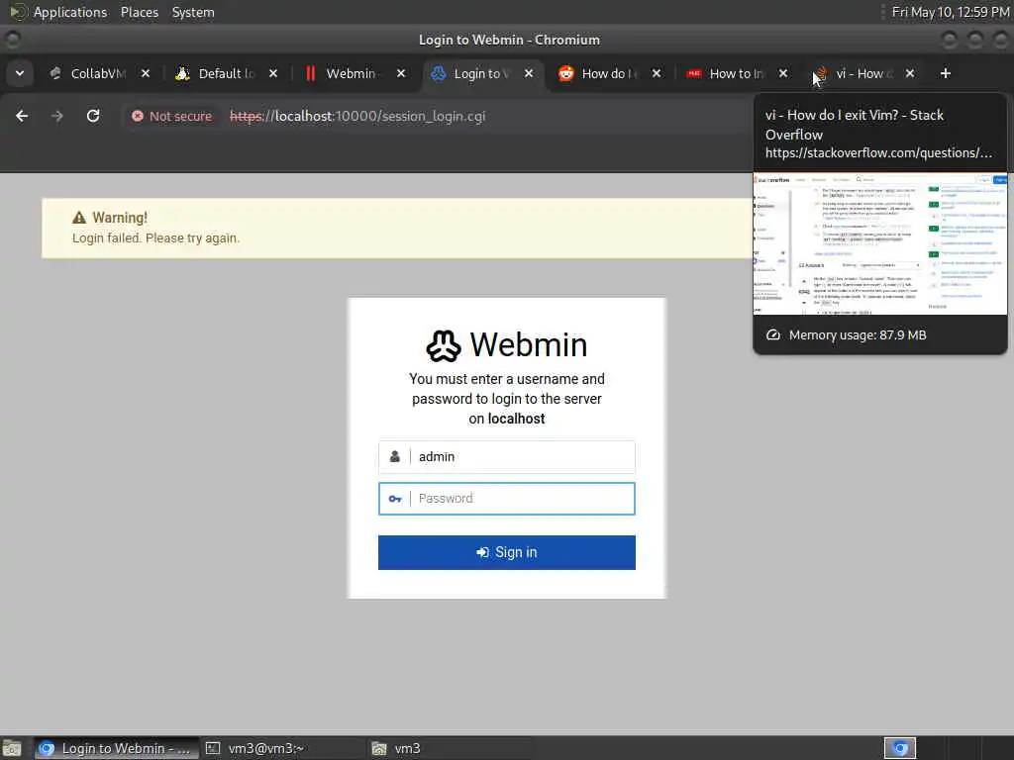Open a new tab with plus button
This screenshot has height=760, width=1014.
[946, 73]
